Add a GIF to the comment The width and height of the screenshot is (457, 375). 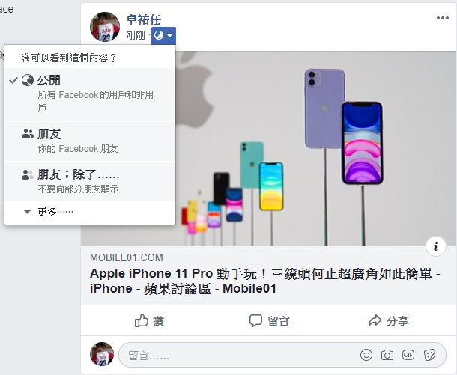pos(408,355)
